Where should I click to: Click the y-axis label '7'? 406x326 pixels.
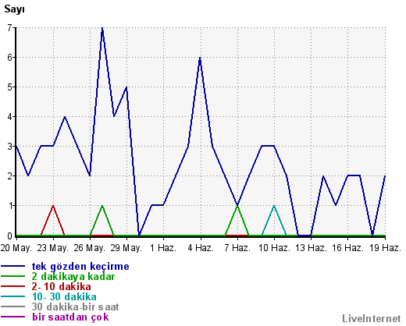[x=10, y=28]
